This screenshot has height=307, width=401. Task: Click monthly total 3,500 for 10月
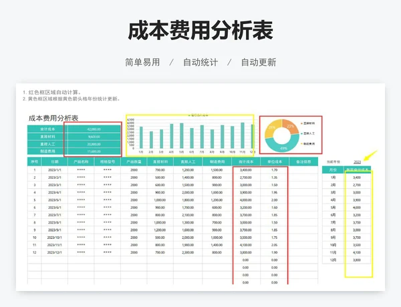coord(357,245)
